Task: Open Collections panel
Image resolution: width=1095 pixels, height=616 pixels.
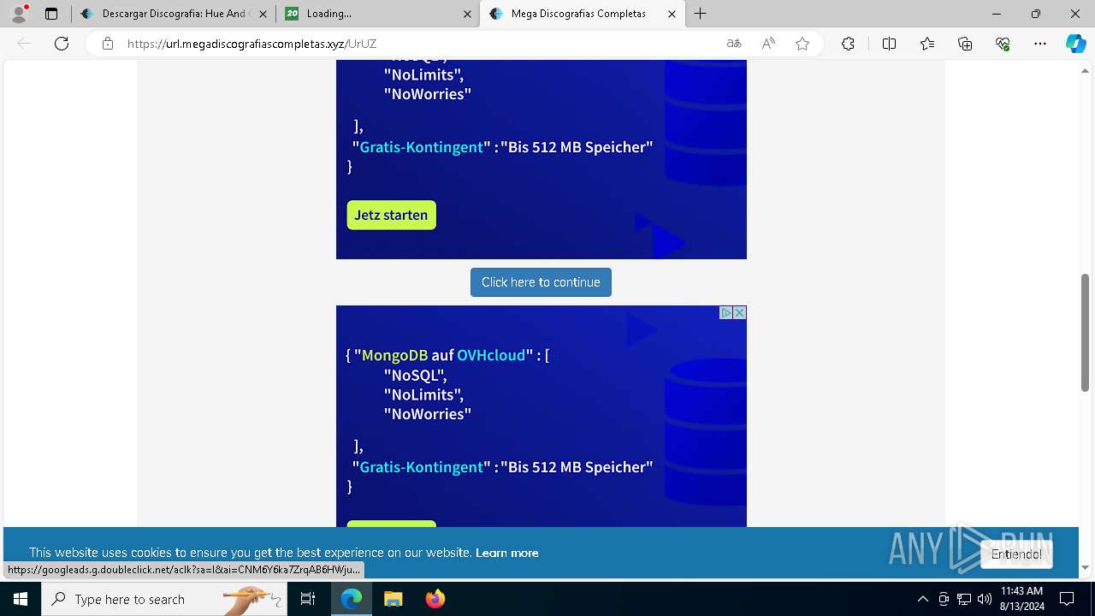Action: pyautogui.click(x=965, y=44)
